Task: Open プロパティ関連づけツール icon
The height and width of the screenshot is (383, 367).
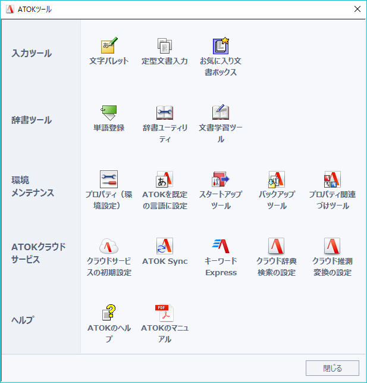Action: [x=333, y=179]
